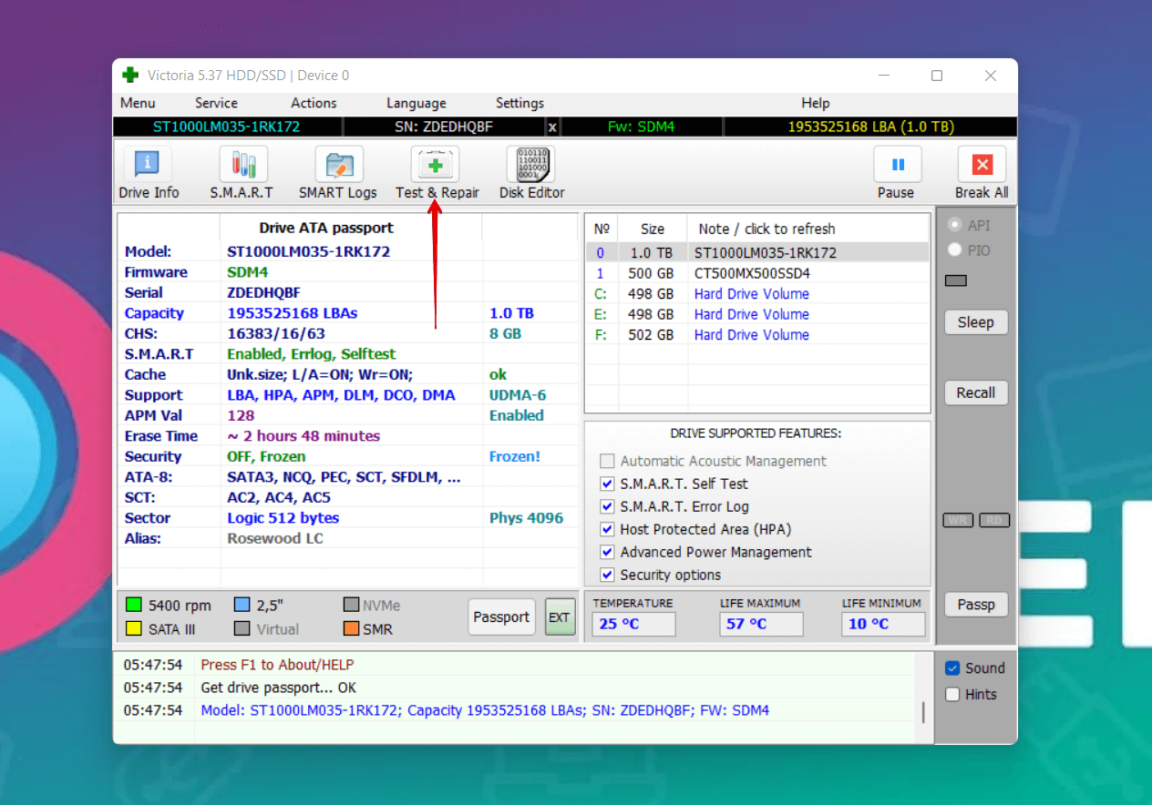Toggle Automatic Acoustic Management checkbox

607,462
